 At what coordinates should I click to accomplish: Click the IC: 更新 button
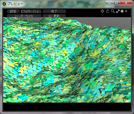[x=54, y=16]
